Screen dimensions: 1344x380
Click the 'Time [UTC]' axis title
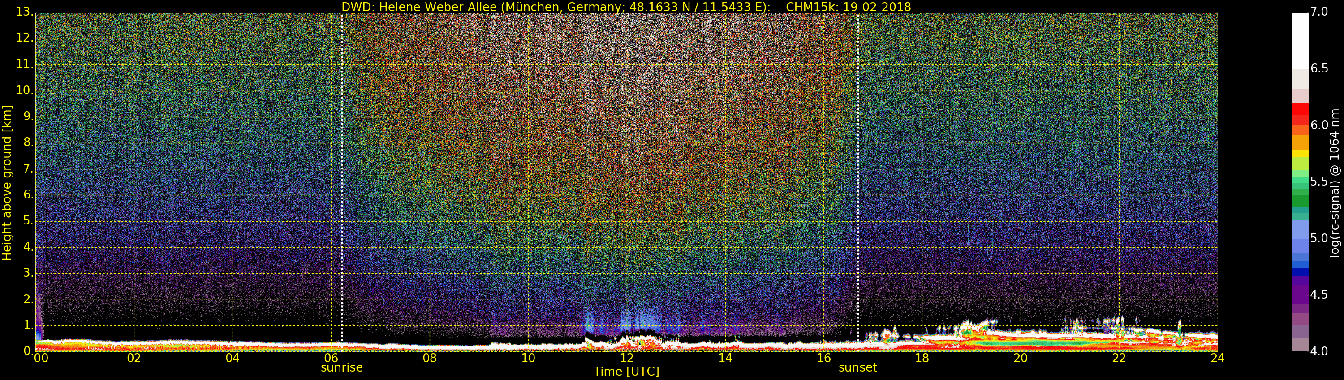[626, 372]
